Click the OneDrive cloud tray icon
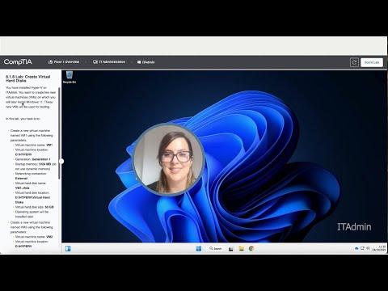Viewport: 388px width, 291px height. pos(356,248)
